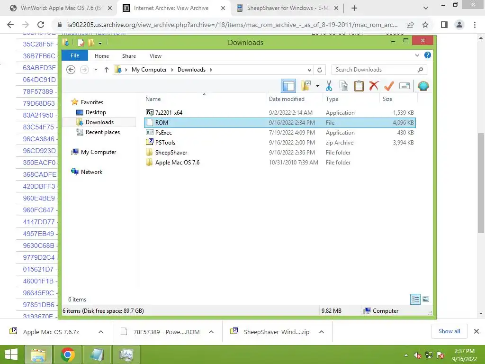This screenshot has width=485, height=364.
Task: Click Show all downloads button
Action: [x=449, y=331]
